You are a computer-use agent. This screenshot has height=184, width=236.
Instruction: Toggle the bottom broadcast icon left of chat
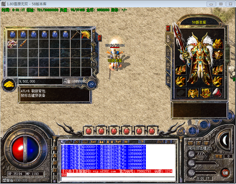pyautogui.click(x=55, y=178)
